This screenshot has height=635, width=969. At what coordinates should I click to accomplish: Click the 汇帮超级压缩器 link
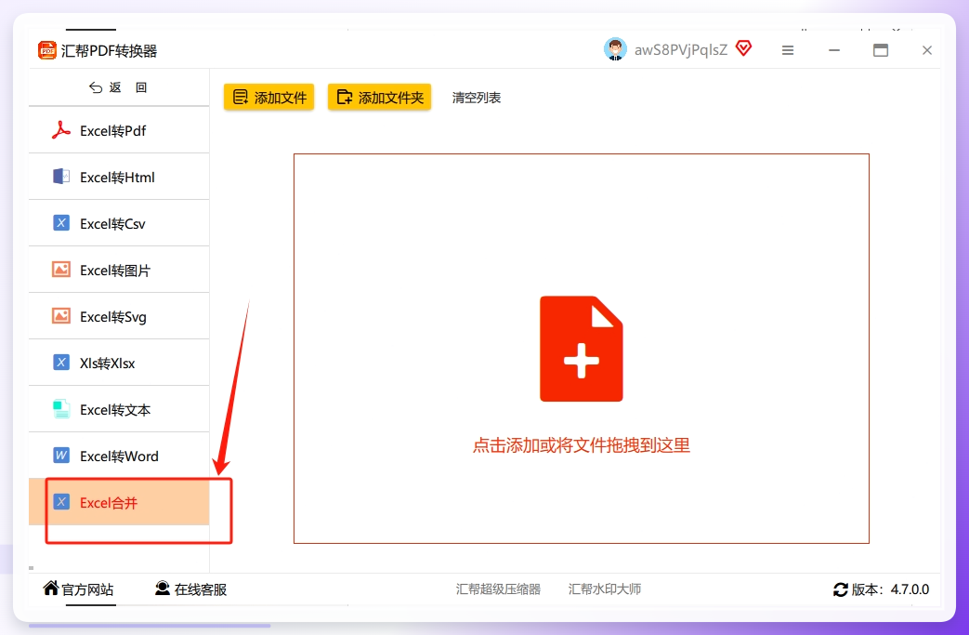(498, 589)
